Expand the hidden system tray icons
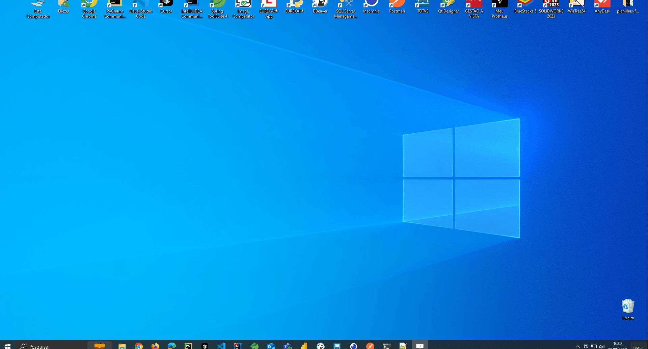This screenshot has height=349, width=648. tap(577, 346)
